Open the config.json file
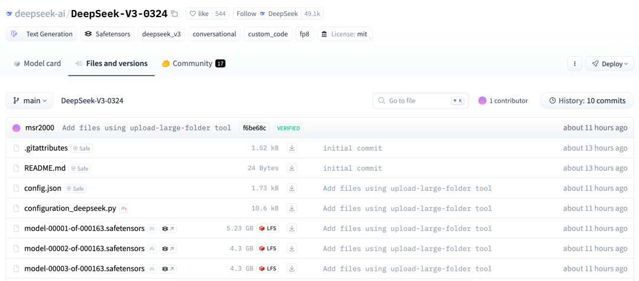 click(43, 188)
